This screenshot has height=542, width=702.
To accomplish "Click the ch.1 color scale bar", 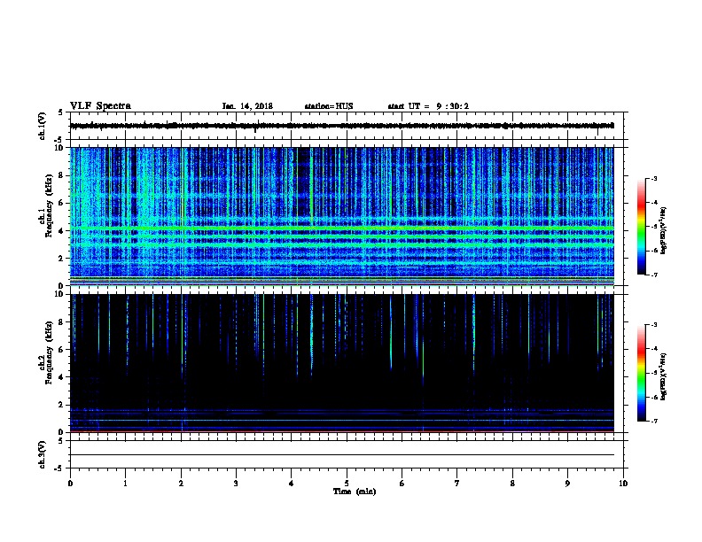I will [642, 227].
